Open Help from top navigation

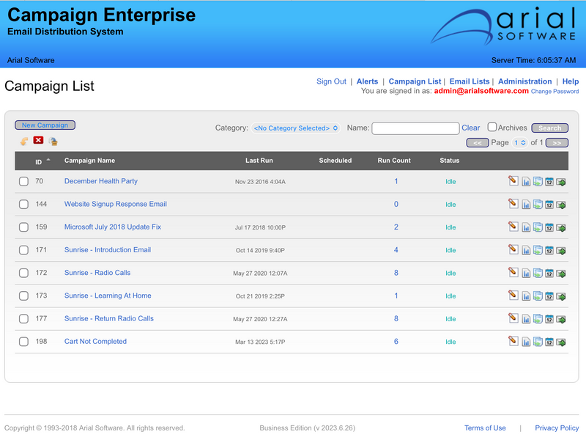571,81
